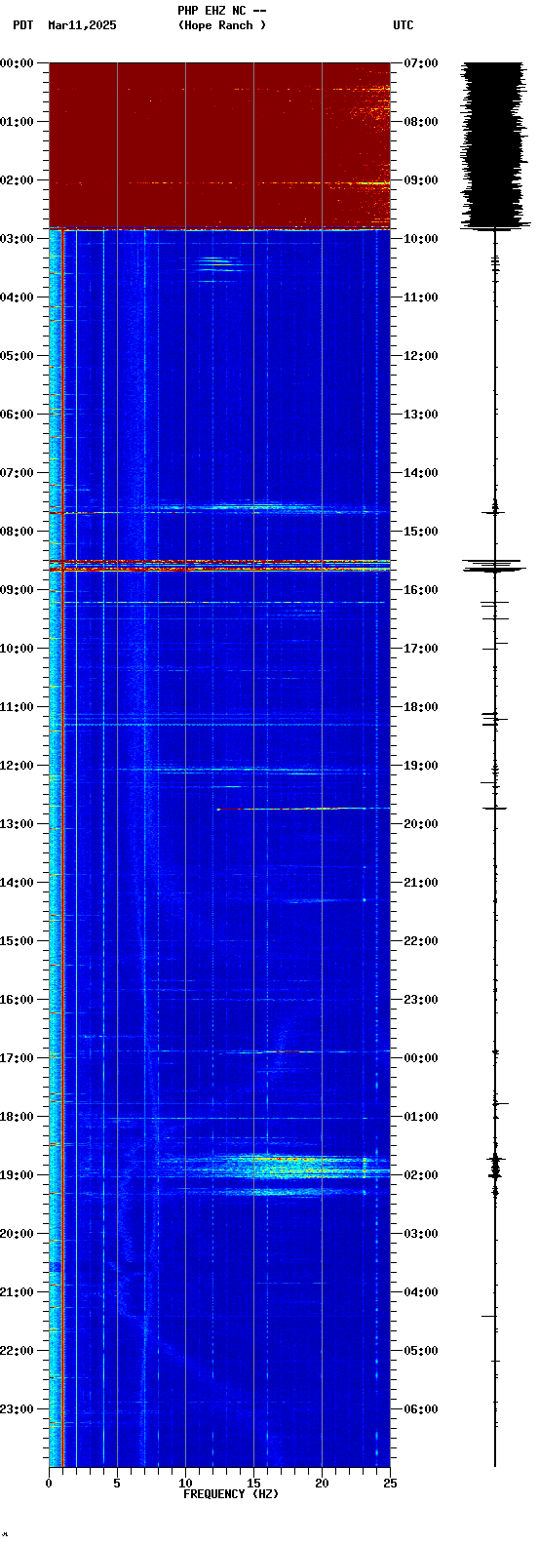Click the UTC-side '11:00' time label
The height and width of the screenshot is (1545, 538).
coord(420,297)
